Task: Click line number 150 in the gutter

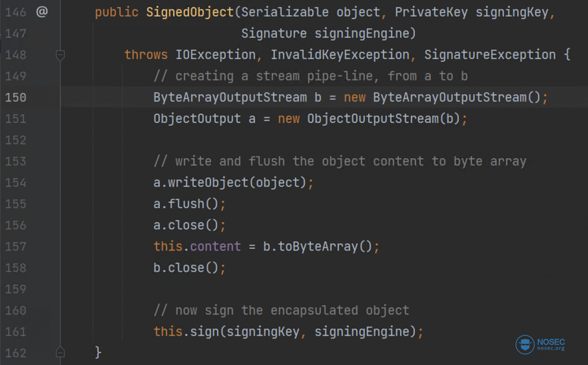Action: (15, 98)
